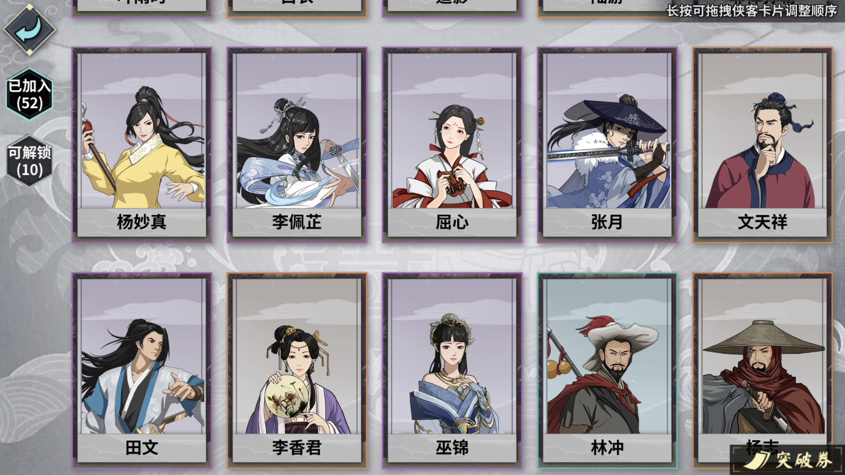Select the 杨志 character portrait
This screenshot has width=845, height=475.
[x=762, y=356]
